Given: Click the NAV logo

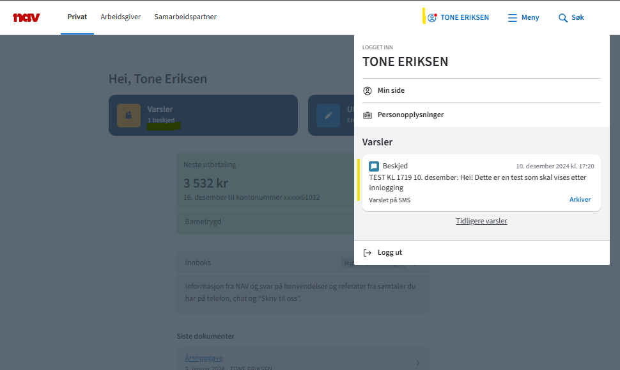Looking at the screenshot, I should 26,17.
